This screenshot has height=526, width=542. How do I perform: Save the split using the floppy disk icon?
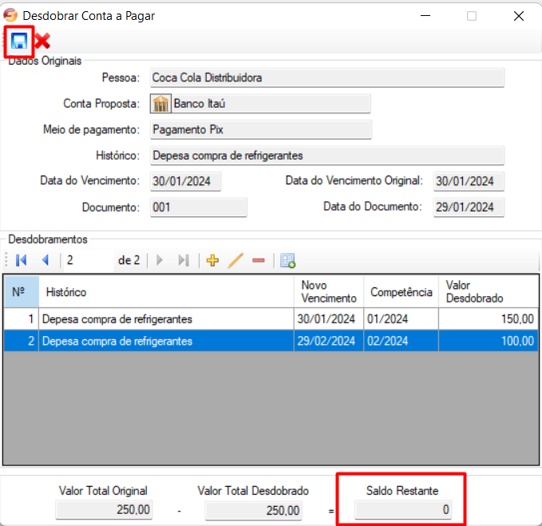pyautogui.click(x=19, y=42)
